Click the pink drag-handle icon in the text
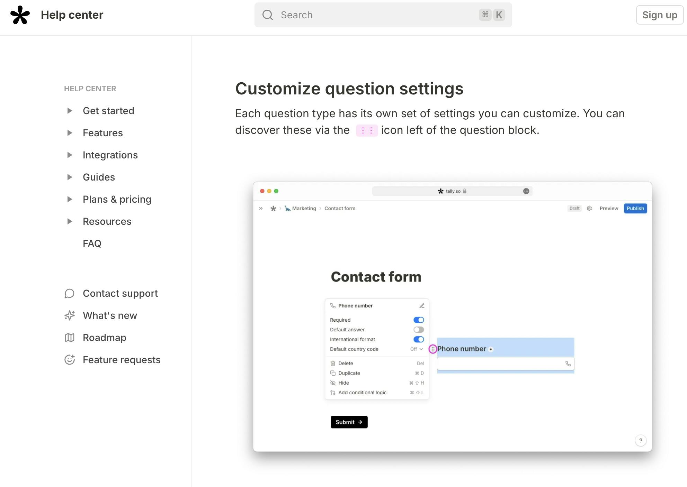Image resolution: width=687 pixels, height=487 pixels. tap(367, 130)
